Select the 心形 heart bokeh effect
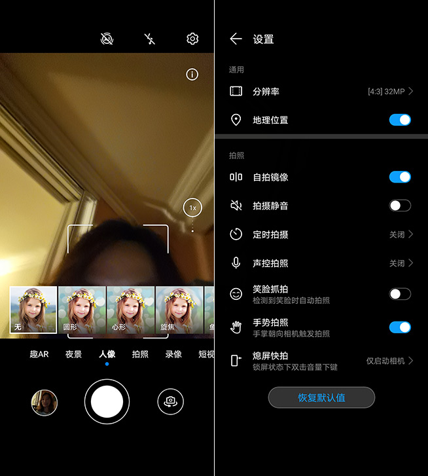 [x=131, y=310]
